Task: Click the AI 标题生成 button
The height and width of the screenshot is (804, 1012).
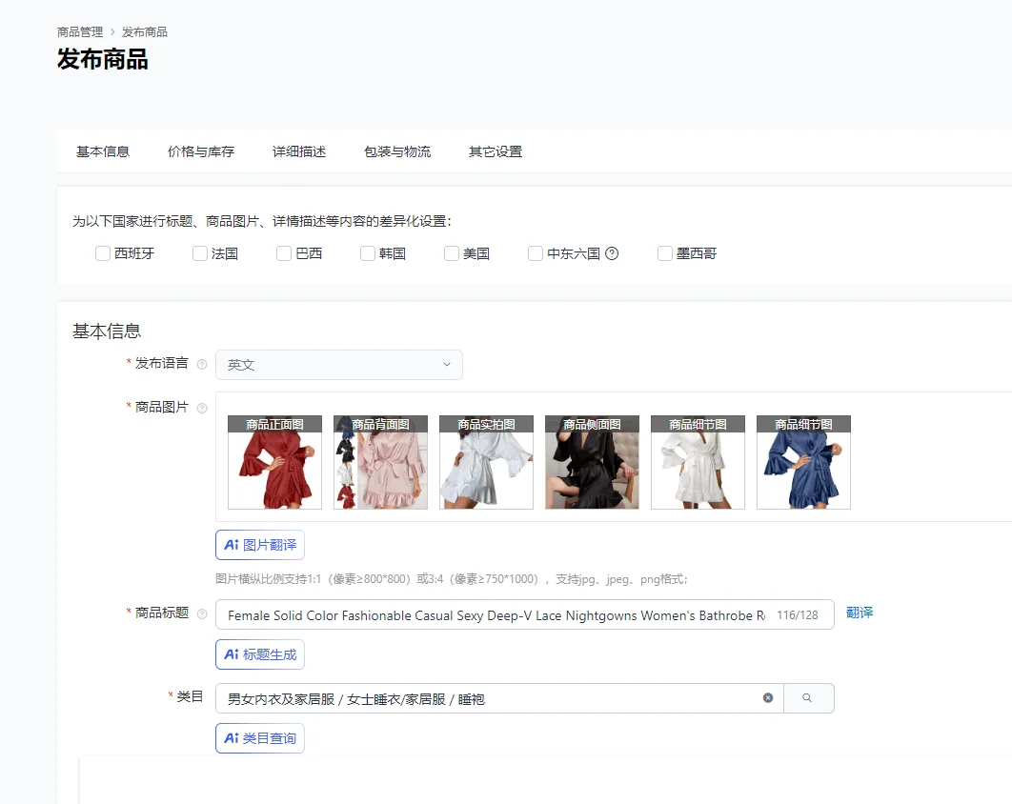Action: pos(260,654)
